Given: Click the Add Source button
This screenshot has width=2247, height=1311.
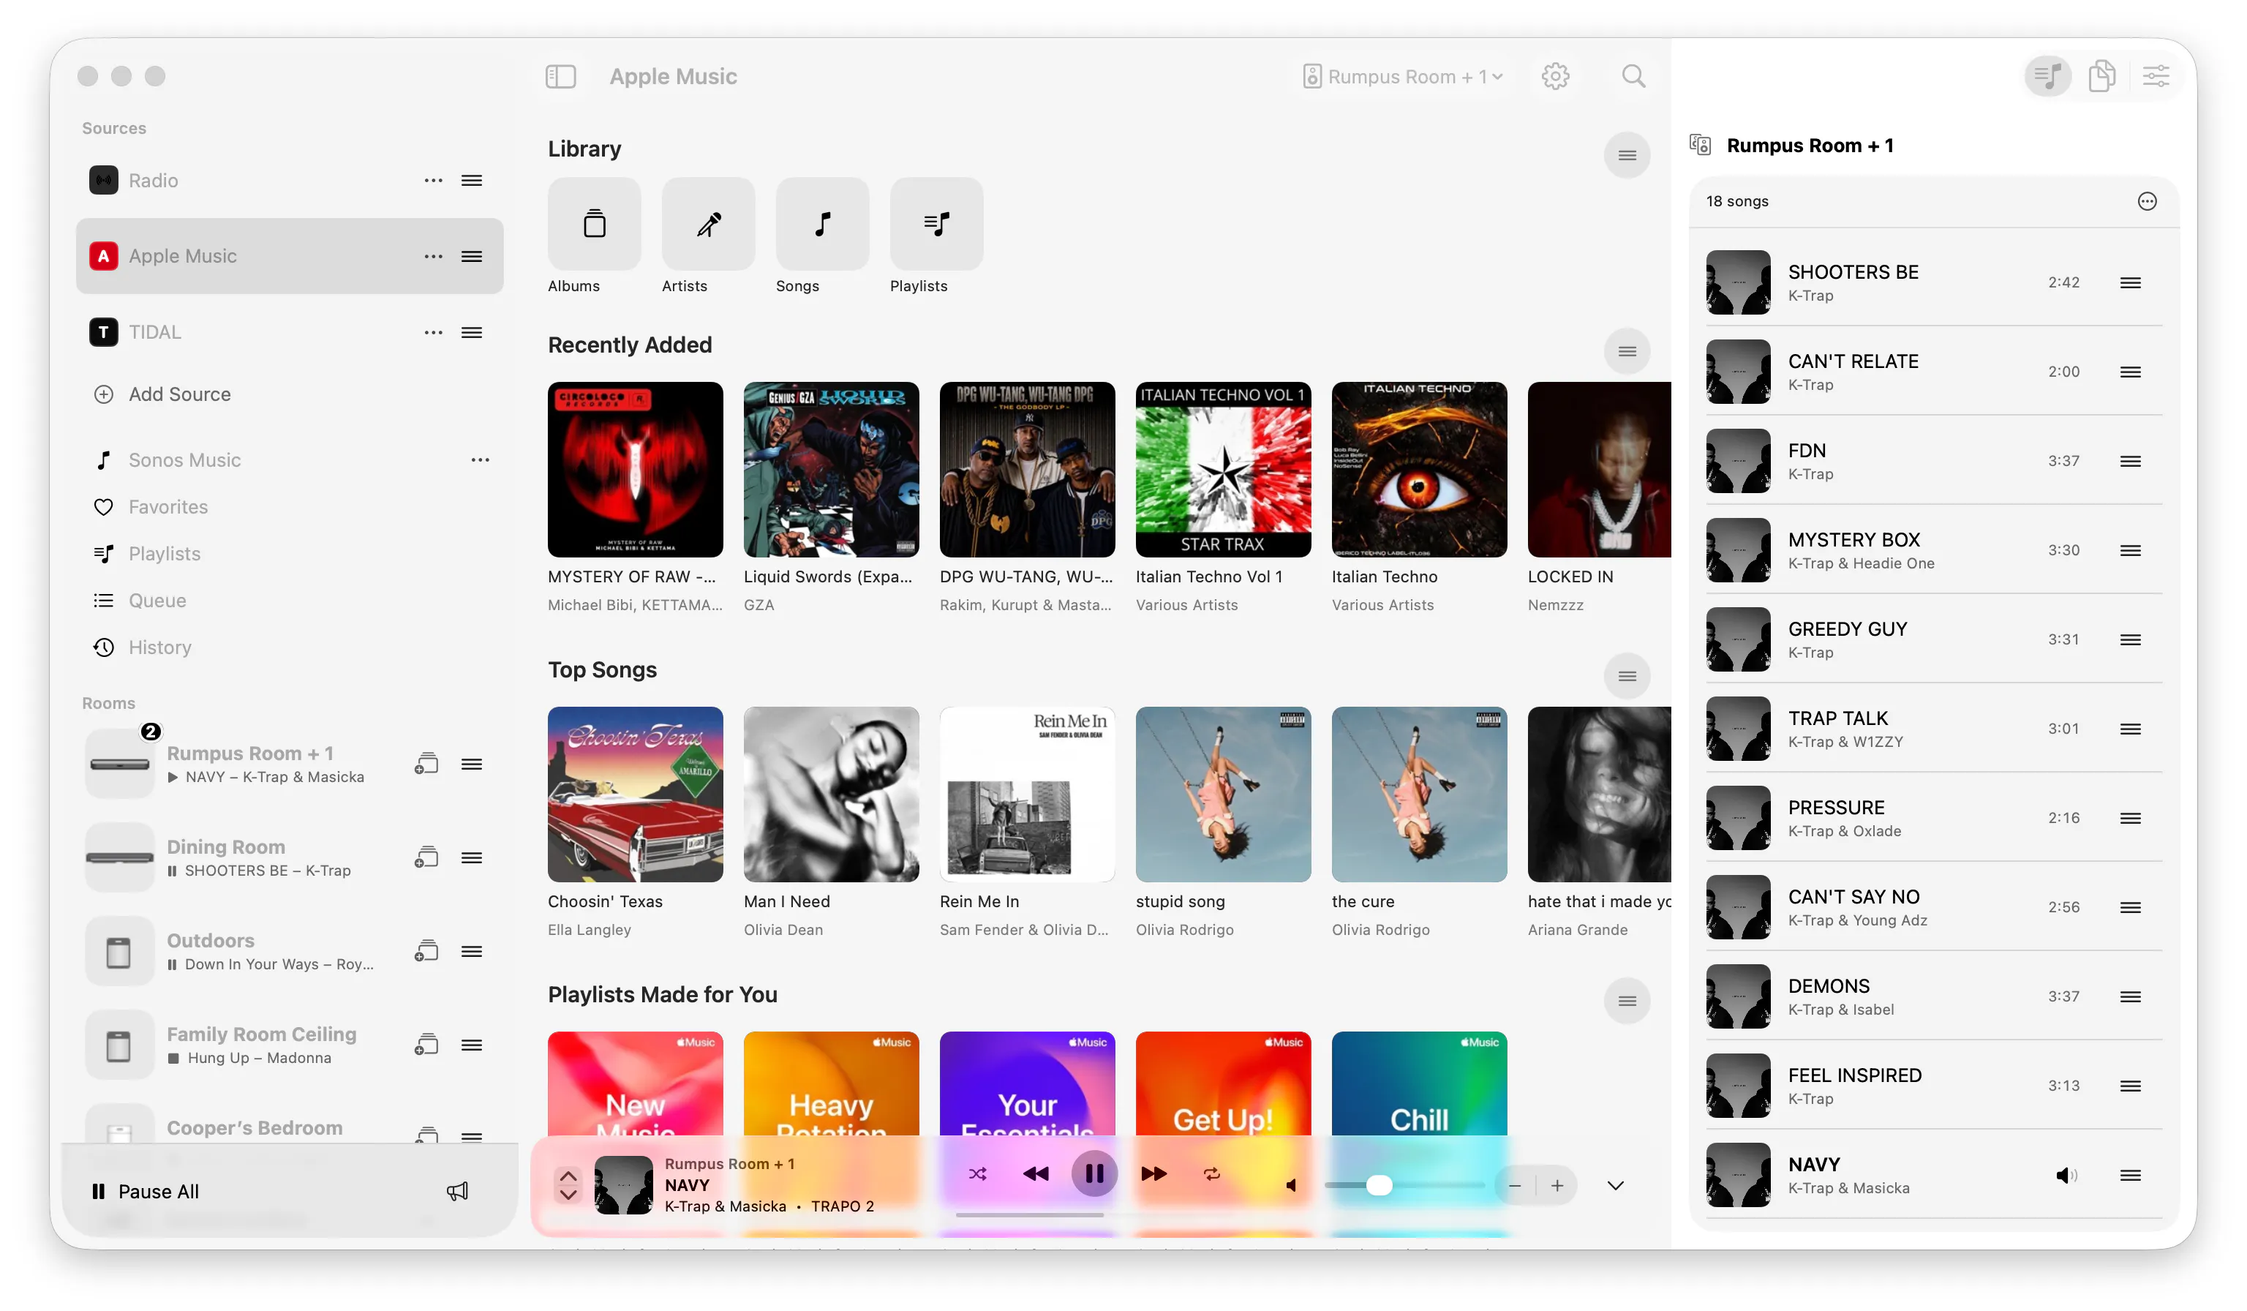Looking at the screenshot, I should 163,394.
